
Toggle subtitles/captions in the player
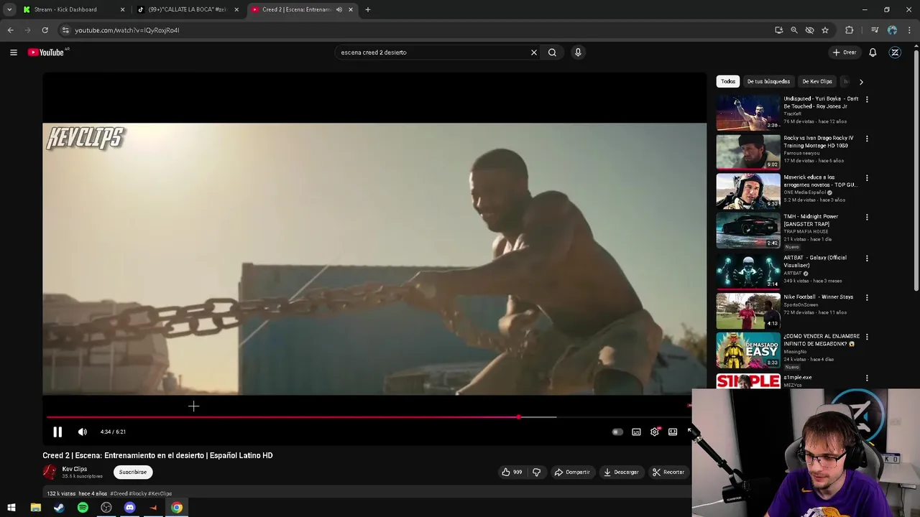point(636,432)
